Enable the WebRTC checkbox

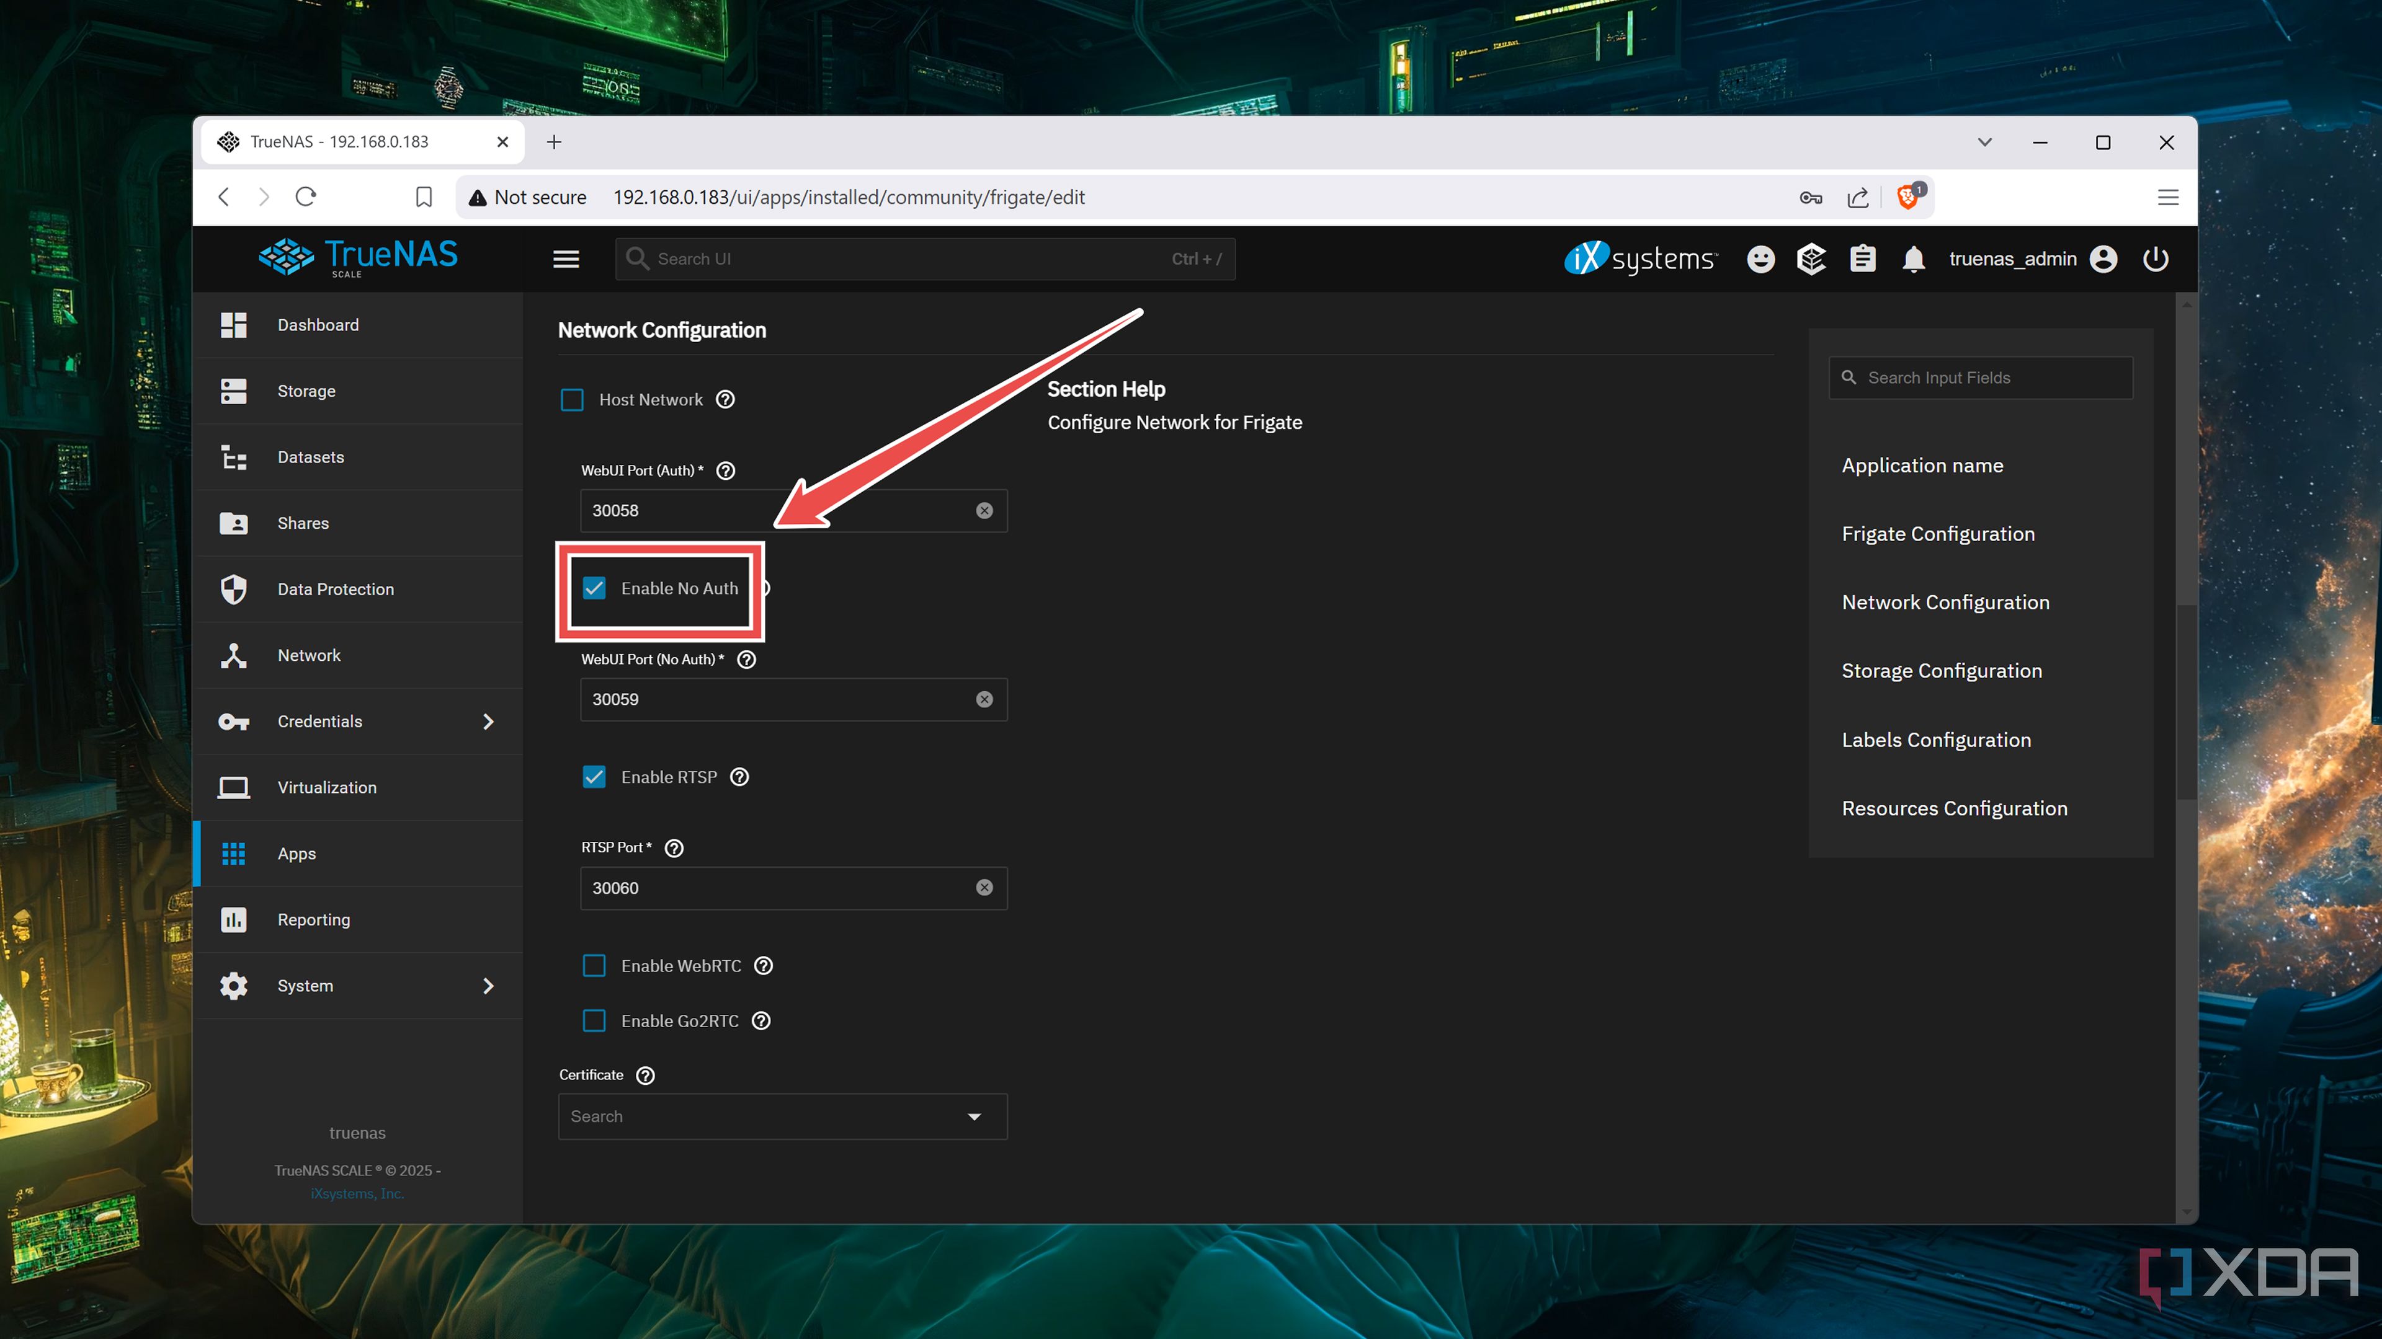594,966
